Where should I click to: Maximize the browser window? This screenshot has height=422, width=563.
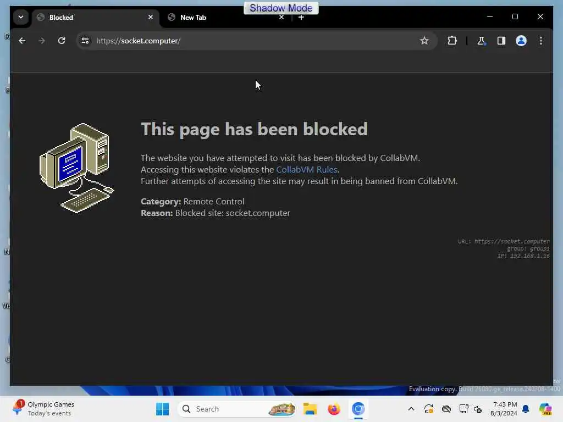coord(515,17)
